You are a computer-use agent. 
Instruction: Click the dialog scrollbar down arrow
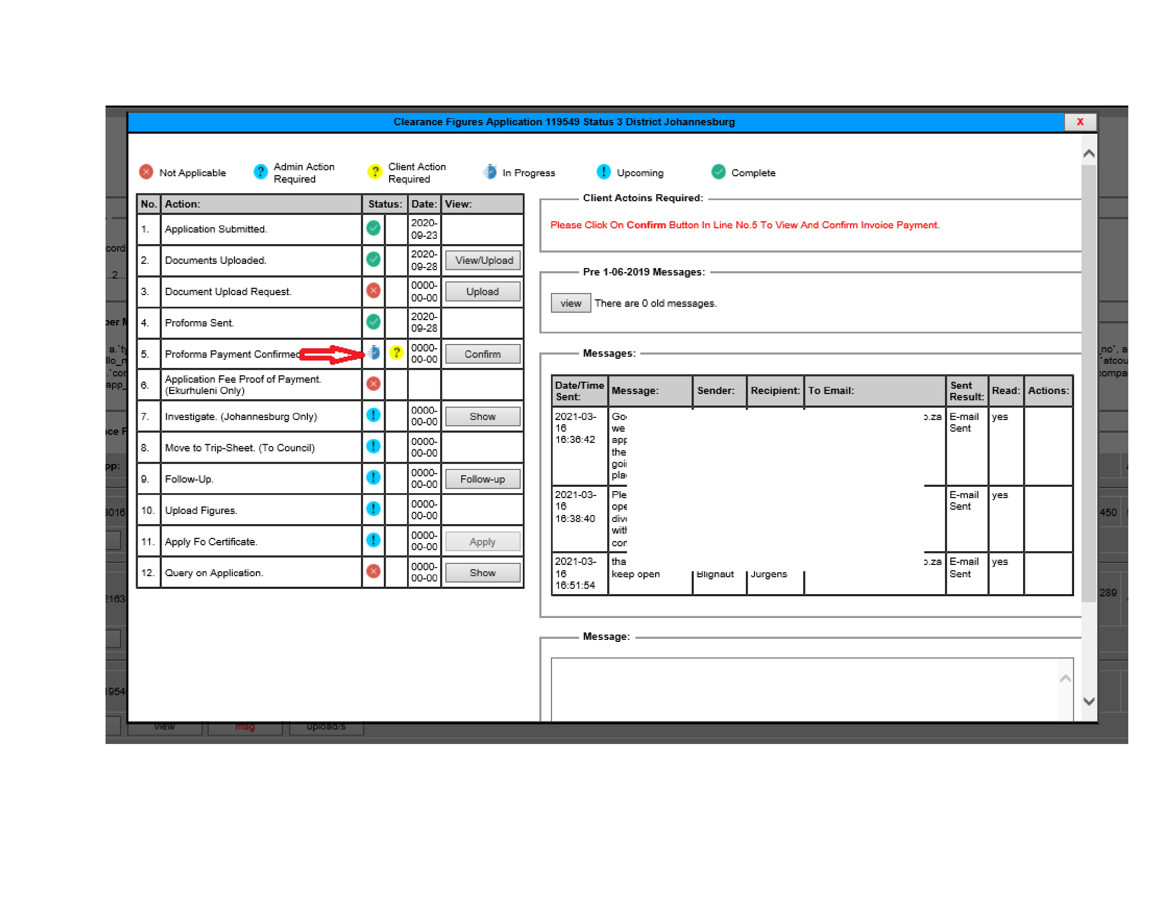(x=1089, y=701)
